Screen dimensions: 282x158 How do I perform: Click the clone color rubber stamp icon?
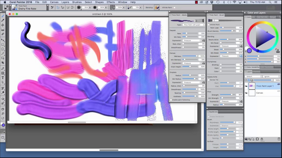[278, 50]
